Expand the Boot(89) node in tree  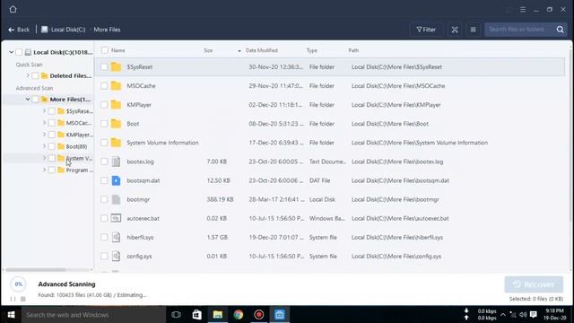pyautogui.click(x=44, y=146)
